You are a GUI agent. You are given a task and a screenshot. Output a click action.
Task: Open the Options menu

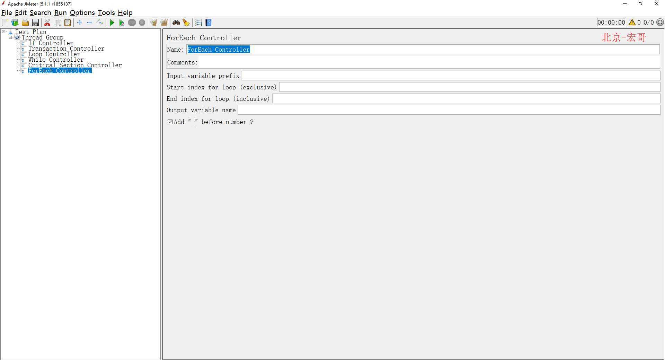(82, 12)
